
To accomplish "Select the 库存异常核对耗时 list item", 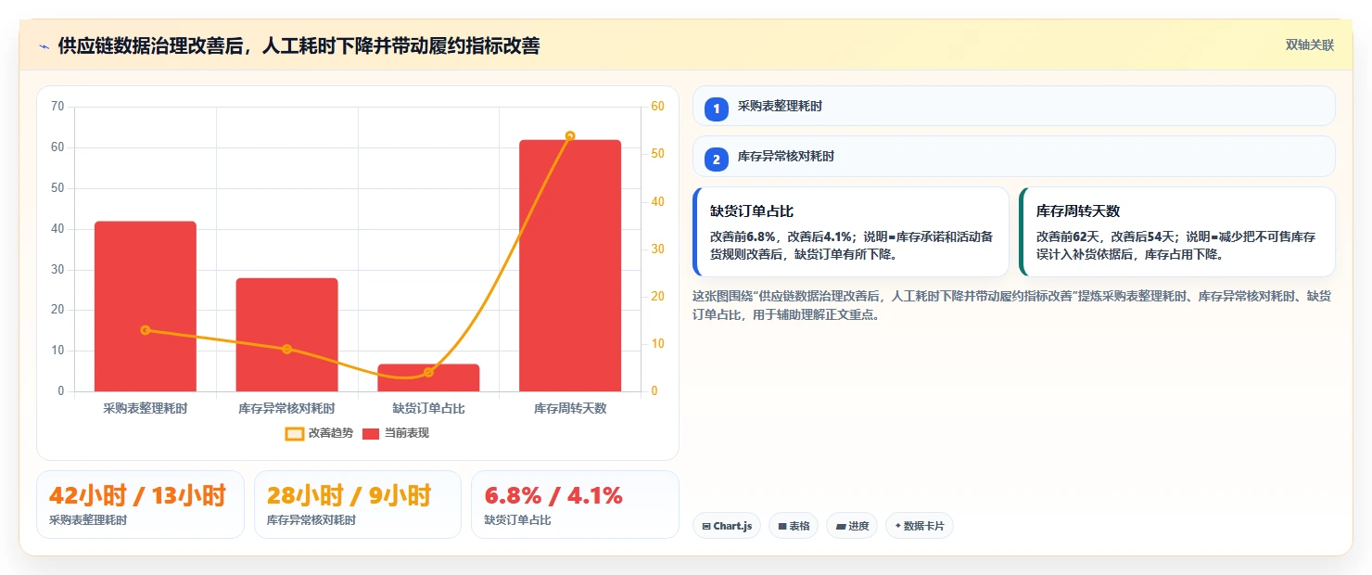I will pyautogui.click(x=1014, y=156).
